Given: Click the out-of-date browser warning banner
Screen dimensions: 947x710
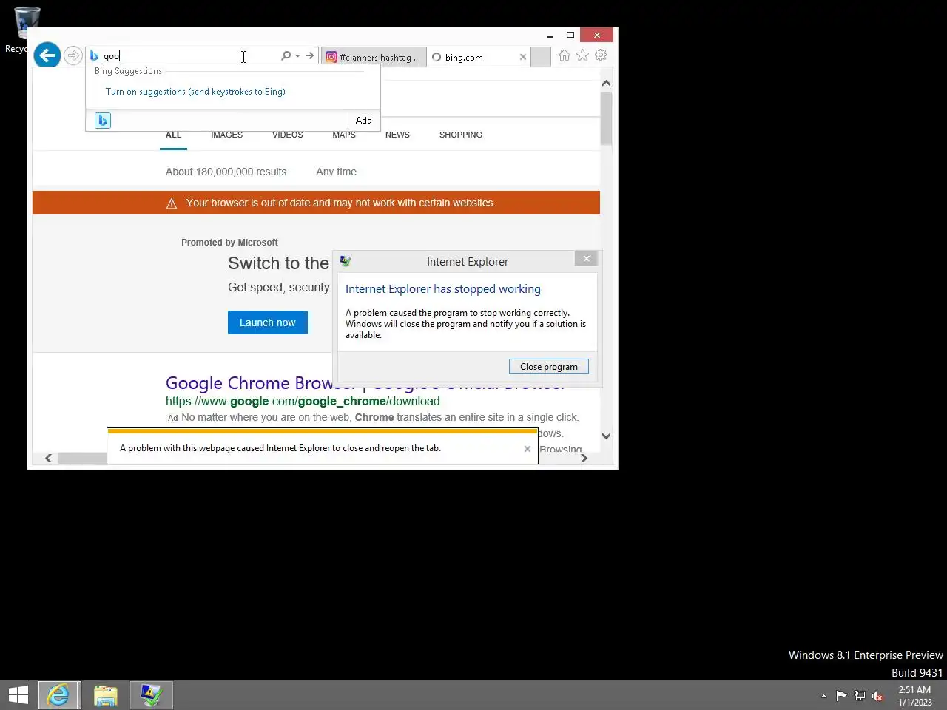Looking at the screenshot, I should [316, 203].
